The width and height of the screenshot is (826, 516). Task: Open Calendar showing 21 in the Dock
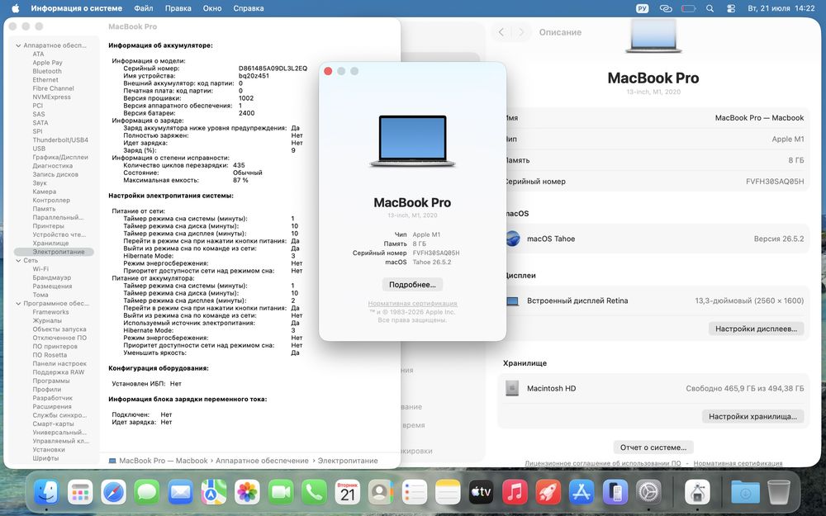[348, 493]
